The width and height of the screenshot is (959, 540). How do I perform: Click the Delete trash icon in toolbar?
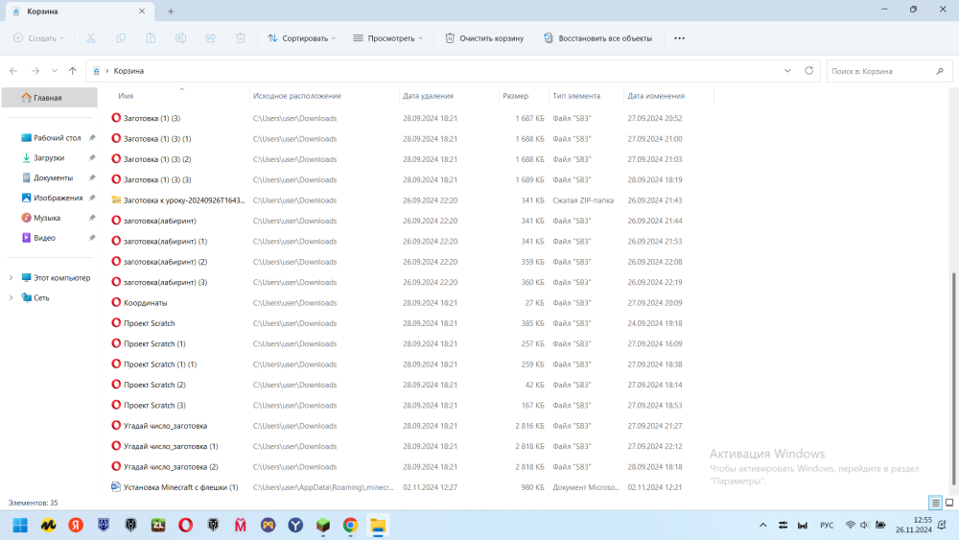coord(241,38)
